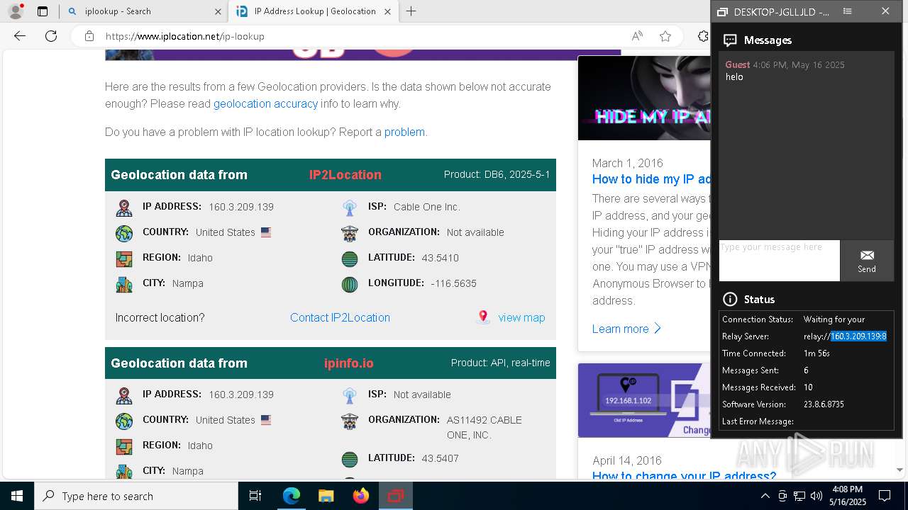Screen dimensions: 908x510
Task: Click the IP2Location longitude globe icon
Action: pos(350,284)
